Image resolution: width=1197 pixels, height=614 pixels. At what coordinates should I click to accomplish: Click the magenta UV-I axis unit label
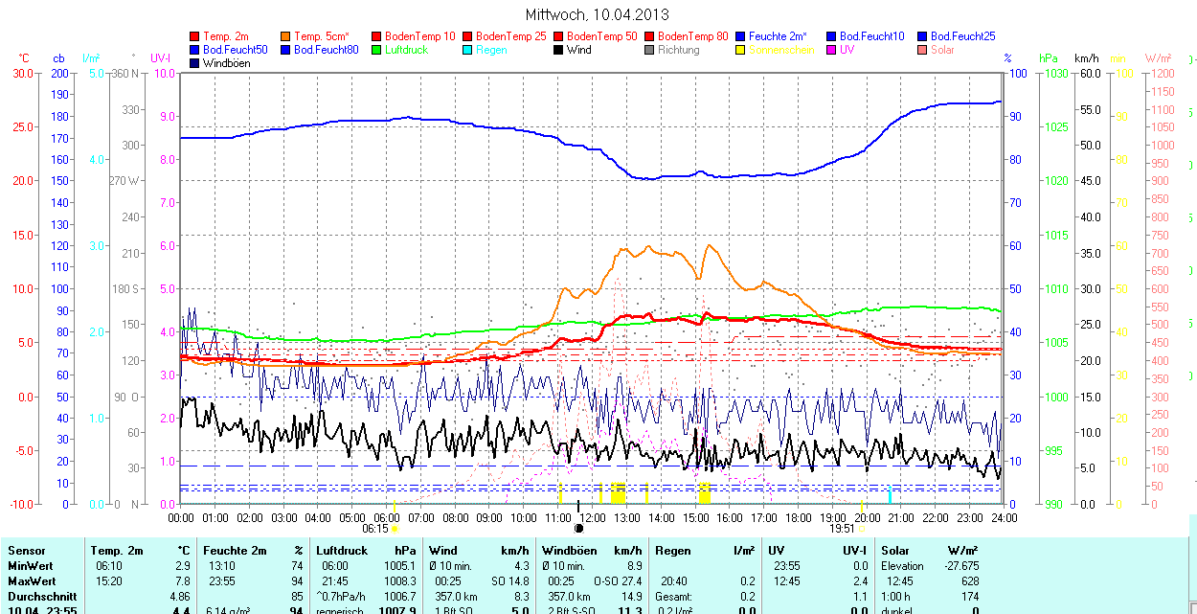coord(160,58)
